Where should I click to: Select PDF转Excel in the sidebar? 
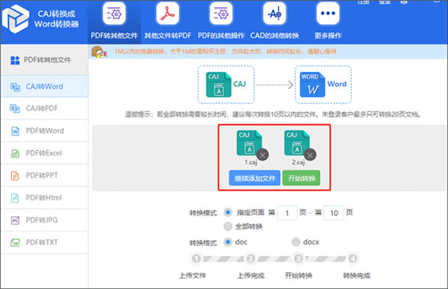45,153
